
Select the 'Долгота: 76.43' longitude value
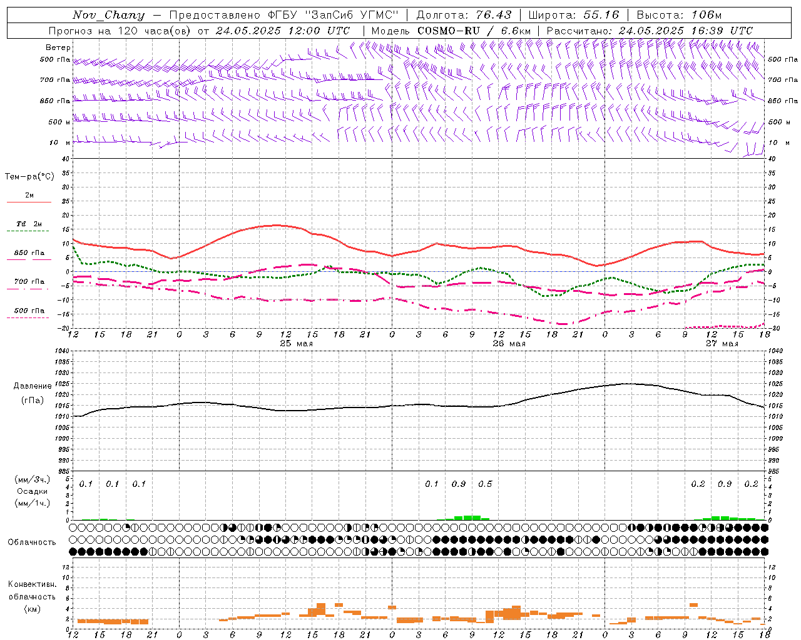pyautogui.click(x=464, y=15)
